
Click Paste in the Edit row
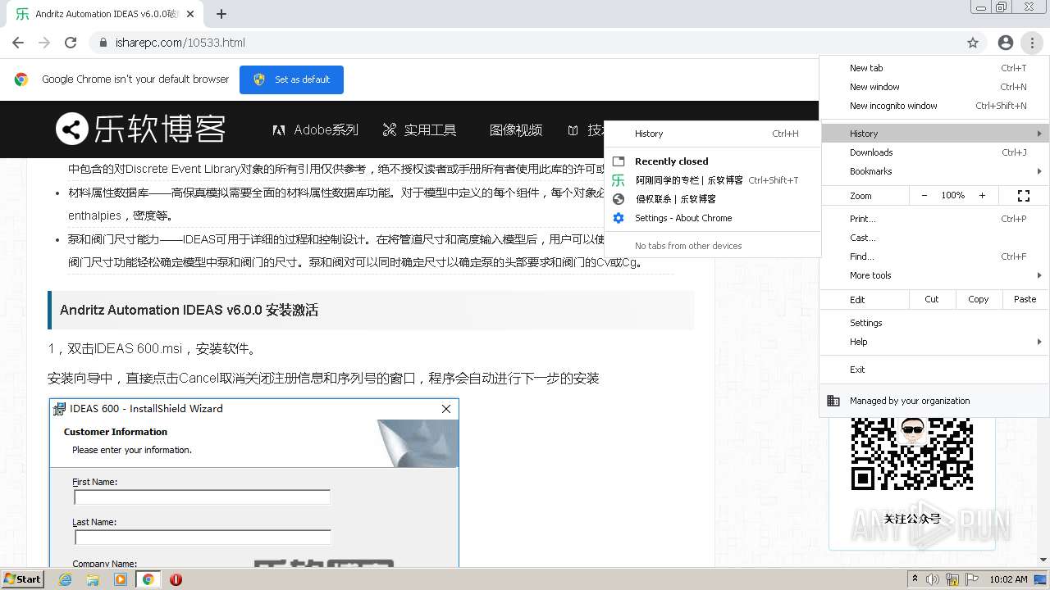(1025, 299)
